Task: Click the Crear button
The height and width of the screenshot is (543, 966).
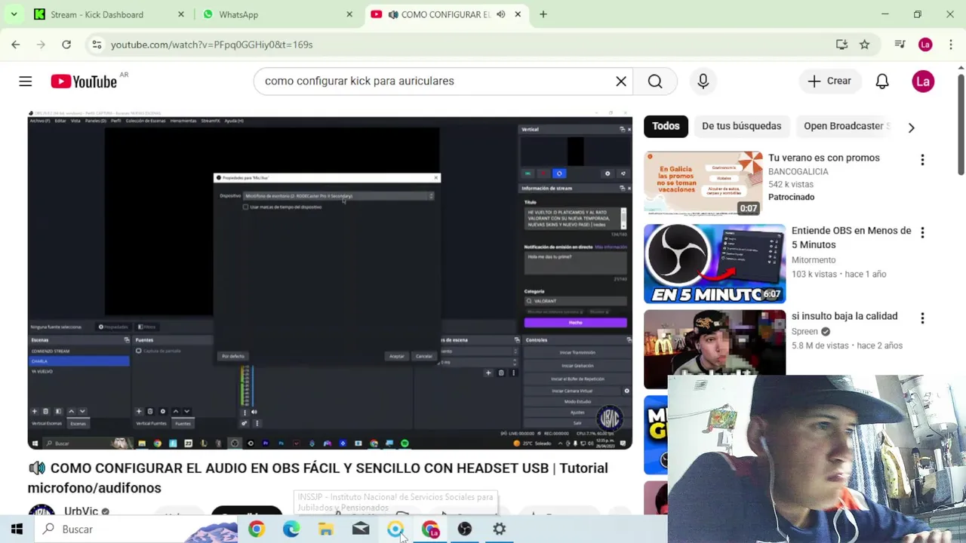Action: (829, 81)
